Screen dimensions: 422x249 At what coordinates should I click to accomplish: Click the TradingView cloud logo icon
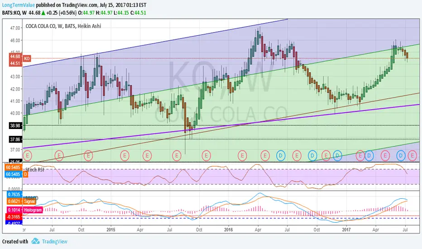tap(35, 241)
